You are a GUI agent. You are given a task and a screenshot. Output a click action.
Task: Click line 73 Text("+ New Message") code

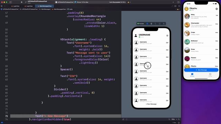[x=51, y=116]
